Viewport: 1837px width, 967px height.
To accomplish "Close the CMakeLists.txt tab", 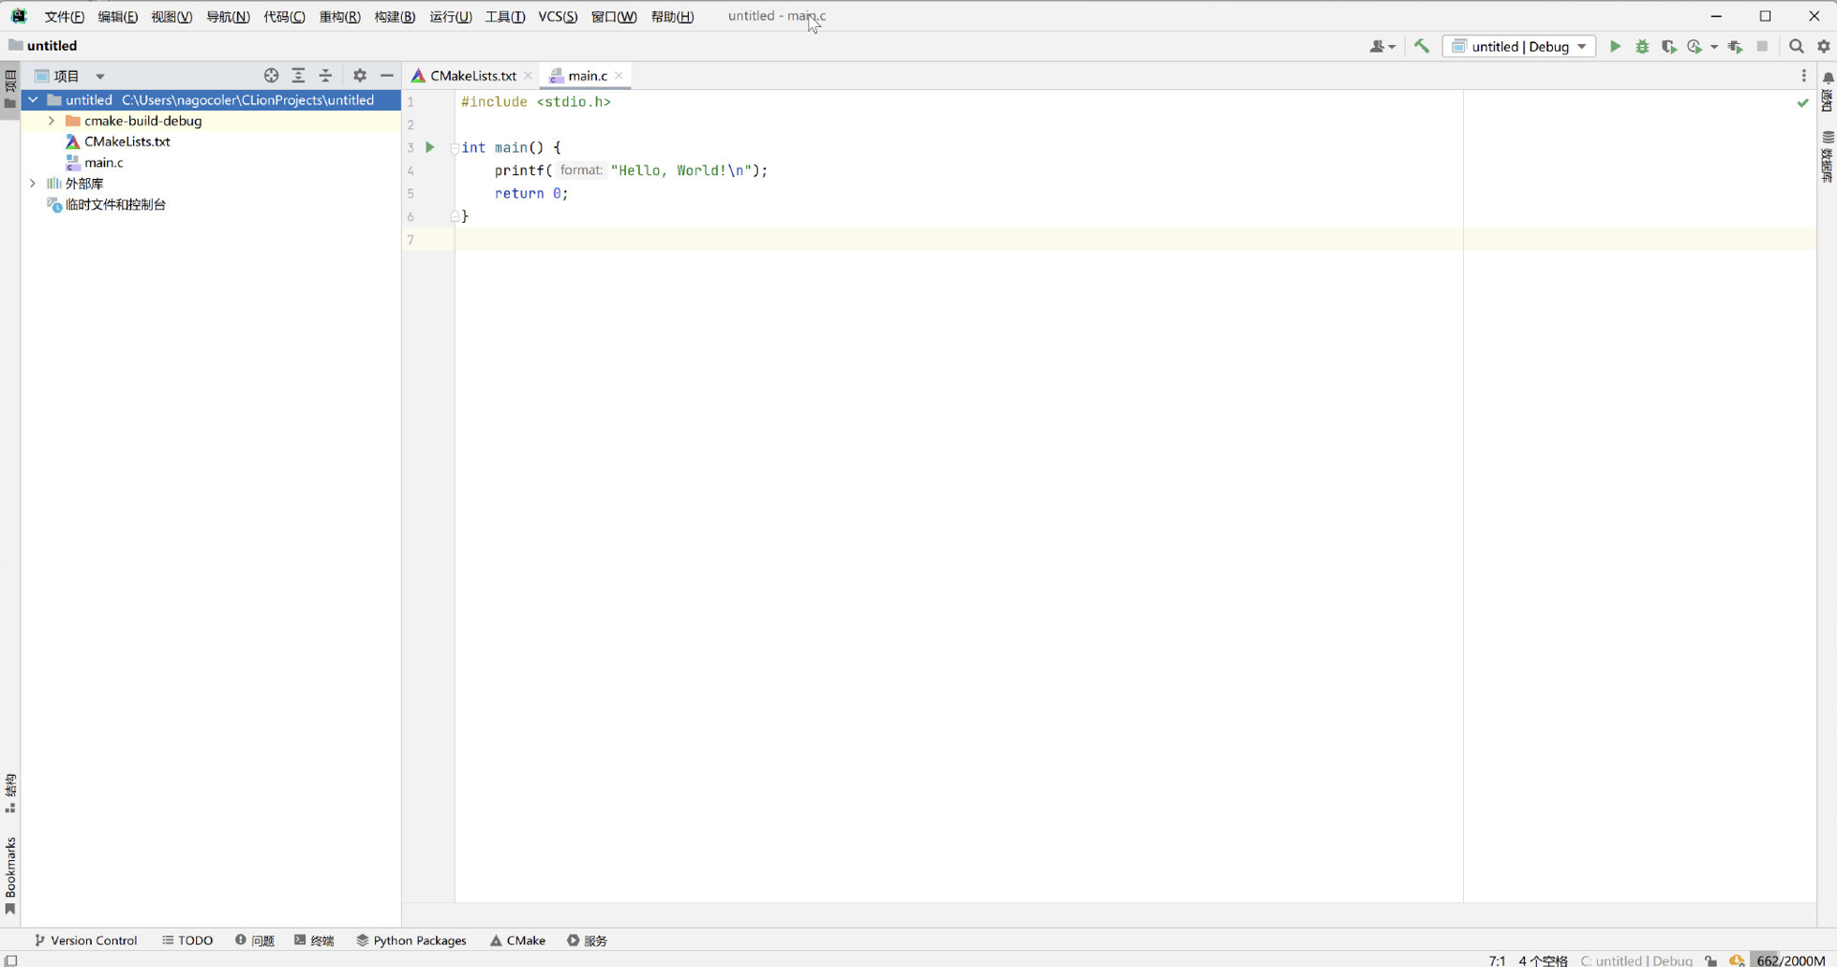I will (x=528, y=76).
